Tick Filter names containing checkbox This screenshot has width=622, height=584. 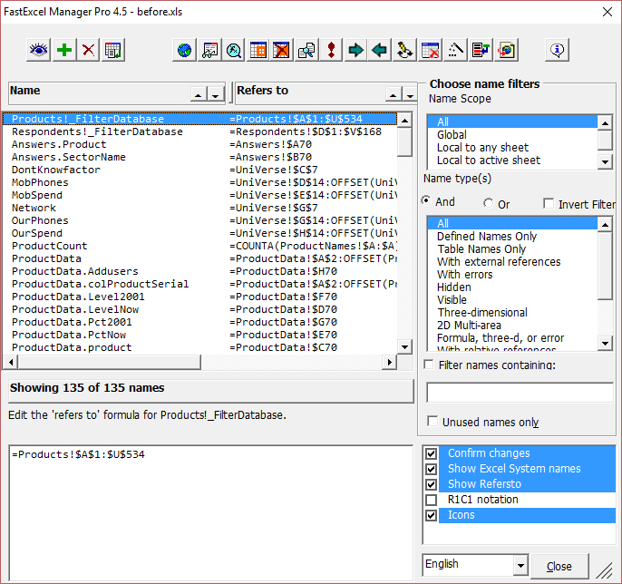tap(429, 365)
